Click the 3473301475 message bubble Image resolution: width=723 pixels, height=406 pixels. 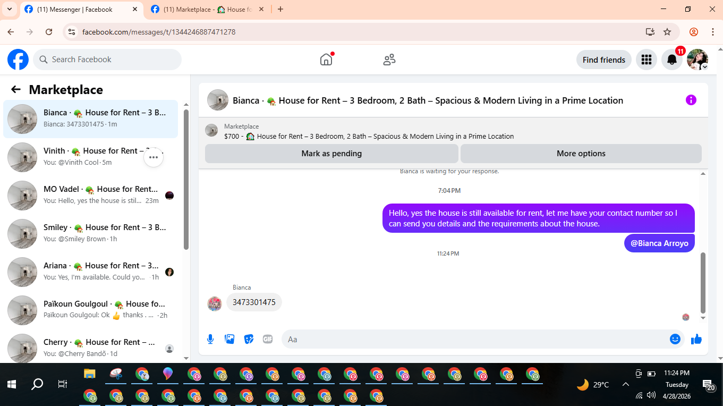pyautogui.click(x=254, y=302)
